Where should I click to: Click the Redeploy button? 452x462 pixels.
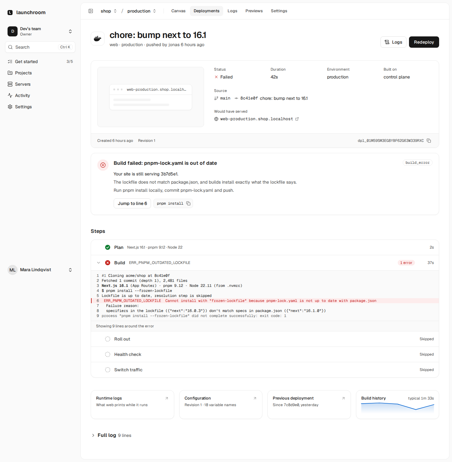tap(424, 42)
